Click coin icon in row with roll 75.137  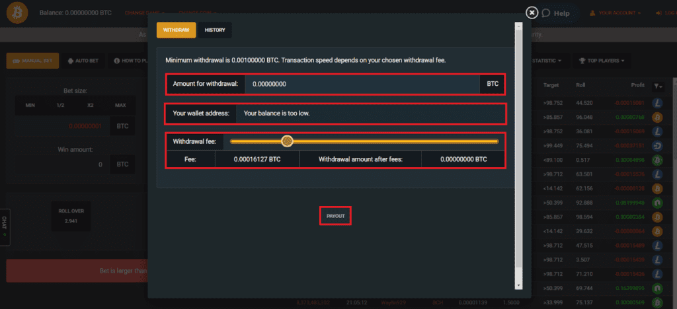(657, 302)
